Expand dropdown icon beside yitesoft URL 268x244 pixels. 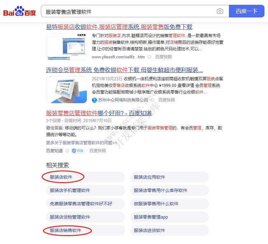(x=149, y=57)
